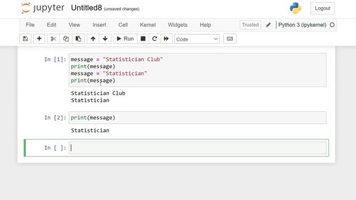356x200 pixels.
Task: Click the In [2] print(message) cell
Action: coord(197,117)
